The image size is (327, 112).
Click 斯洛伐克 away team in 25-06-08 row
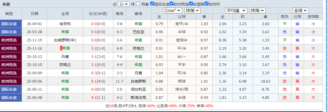coord(138,98)
